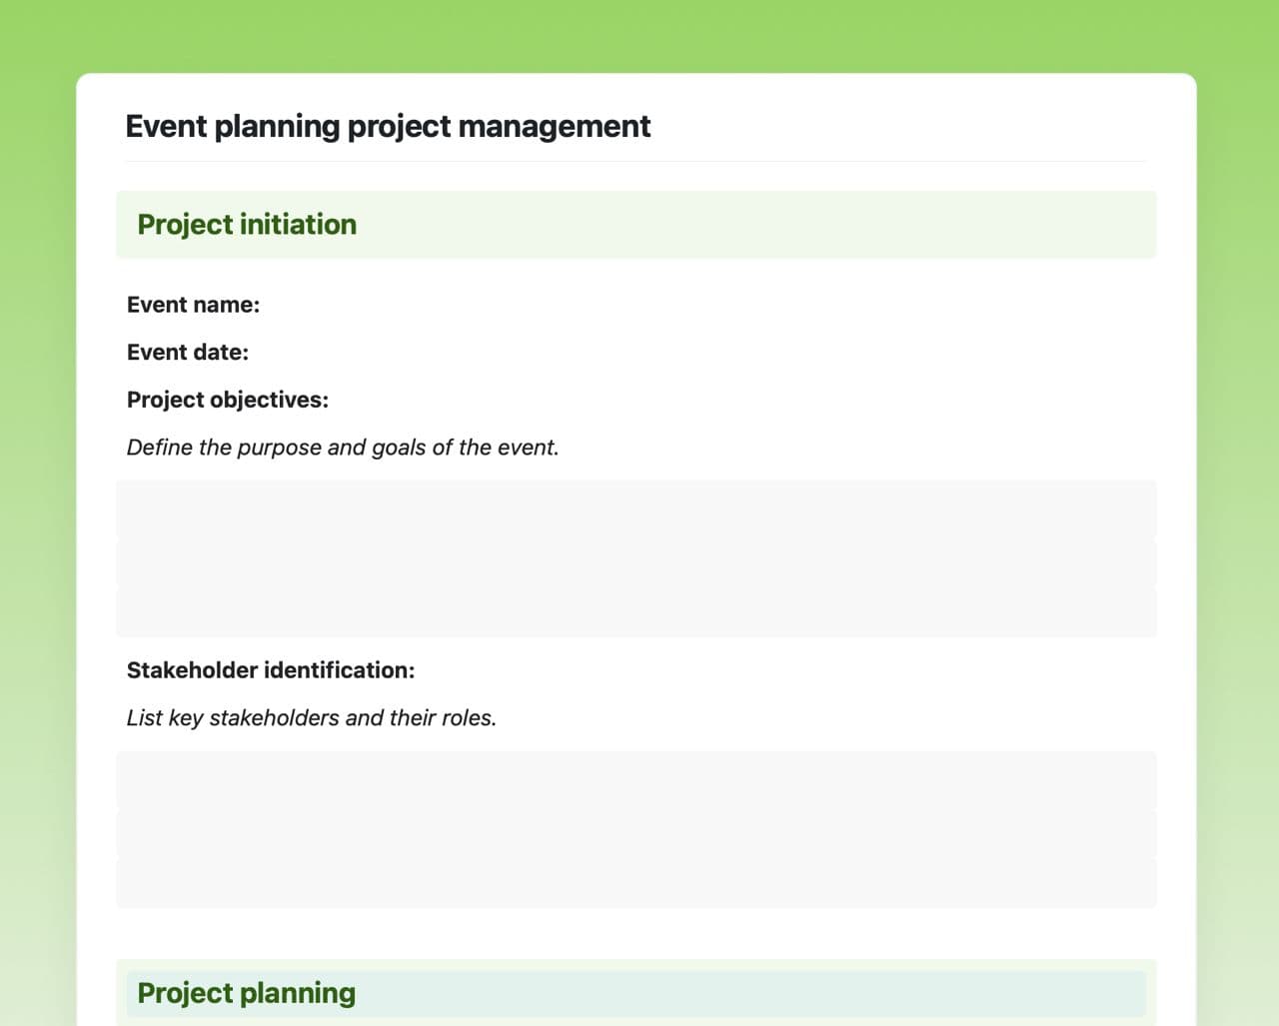This screenshot has width=1279, height=1026.
Task: Click last blank row under Project objectives
Action: coord(636,612)
